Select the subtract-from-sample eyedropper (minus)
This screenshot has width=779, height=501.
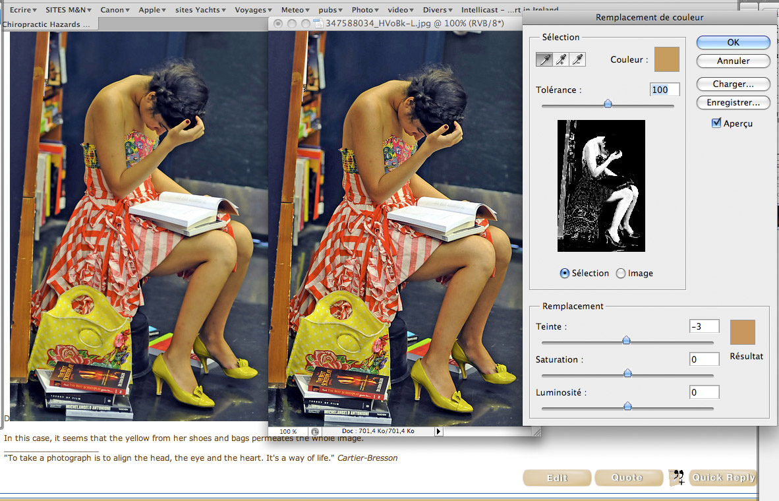pos(577,60)
